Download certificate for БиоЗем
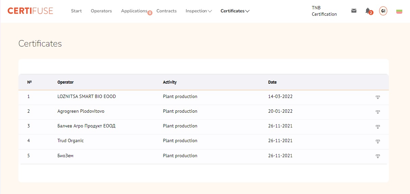Screen dimensions: 410x194 coord(378,156)
